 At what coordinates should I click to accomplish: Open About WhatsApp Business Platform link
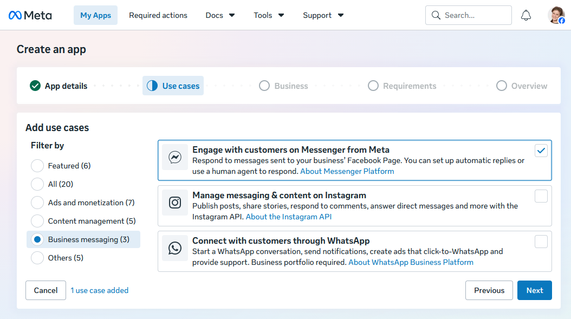click(411, 262)
